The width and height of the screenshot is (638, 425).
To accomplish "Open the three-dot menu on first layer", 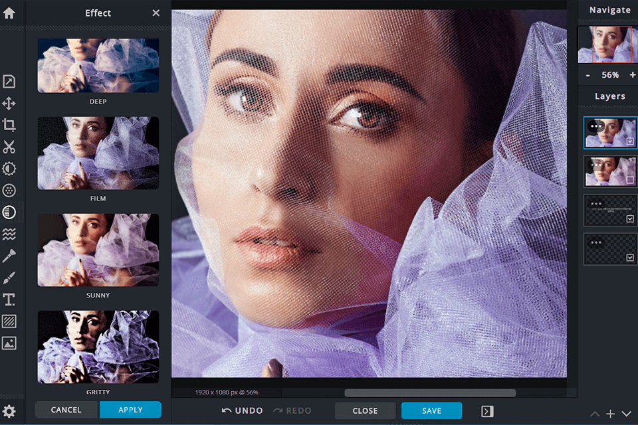I will pos(596,126).
